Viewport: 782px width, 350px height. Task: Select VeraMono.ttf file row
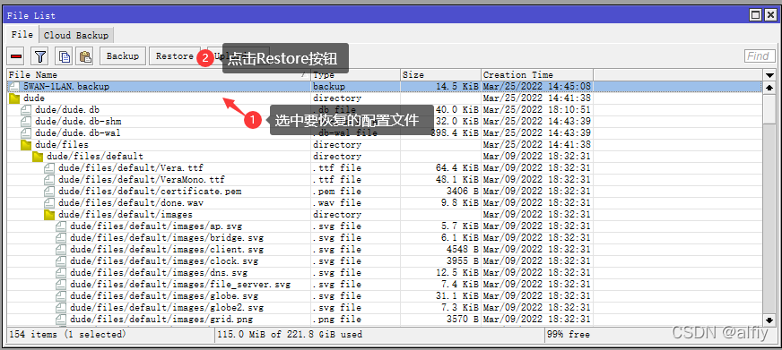pyautogui.click(x=385, y=180)
